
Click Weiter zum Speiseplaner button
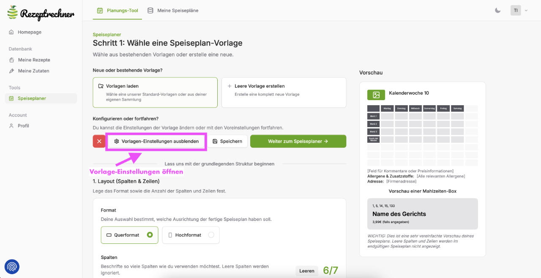point(298,141)
